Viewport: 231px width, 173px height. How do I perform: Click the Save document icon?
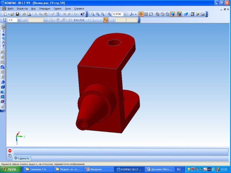pos(17,14)
